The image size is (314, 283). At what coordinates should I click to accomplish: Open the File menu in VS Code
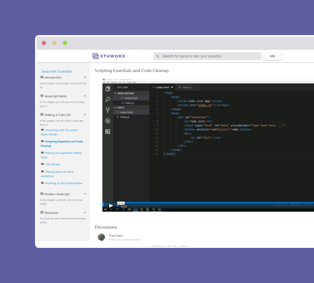pos(104,82)
